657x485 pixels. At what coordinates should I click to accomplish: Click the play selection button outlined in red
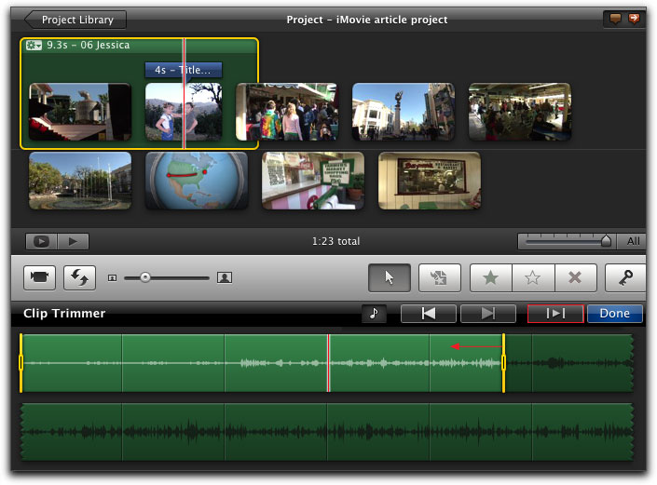pyautogui.click(x=555, y=314)
